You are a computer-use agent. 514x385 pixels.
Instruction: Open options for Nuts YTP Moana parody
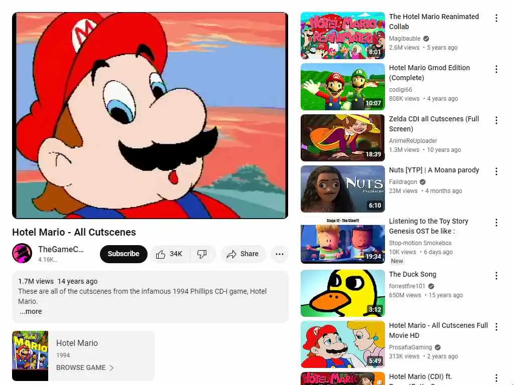(x=496, y=171)
